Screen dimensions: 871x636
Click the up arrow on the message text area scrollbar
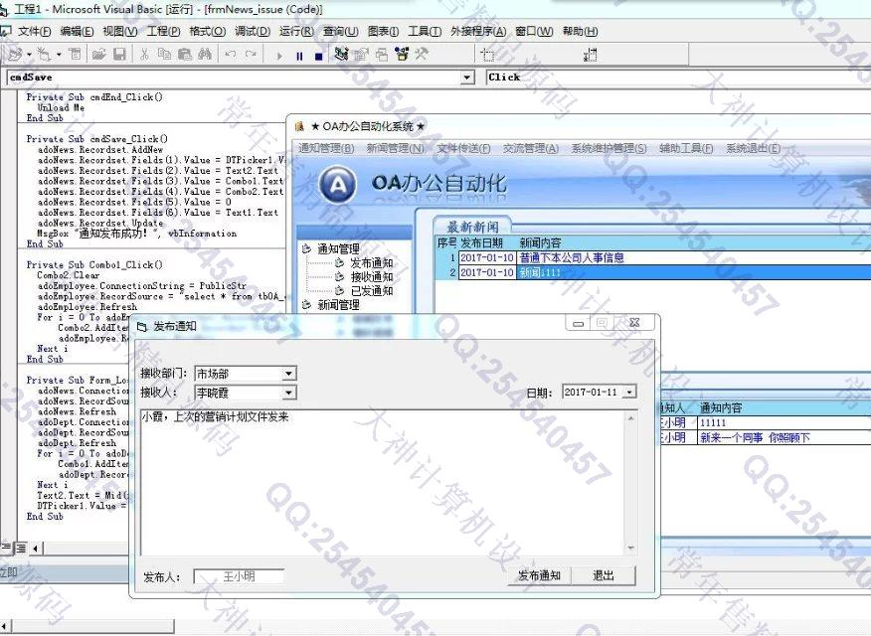coord(630,418)
